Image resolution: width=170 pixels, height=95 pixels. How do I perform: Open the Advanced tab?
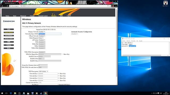[23, 16]
